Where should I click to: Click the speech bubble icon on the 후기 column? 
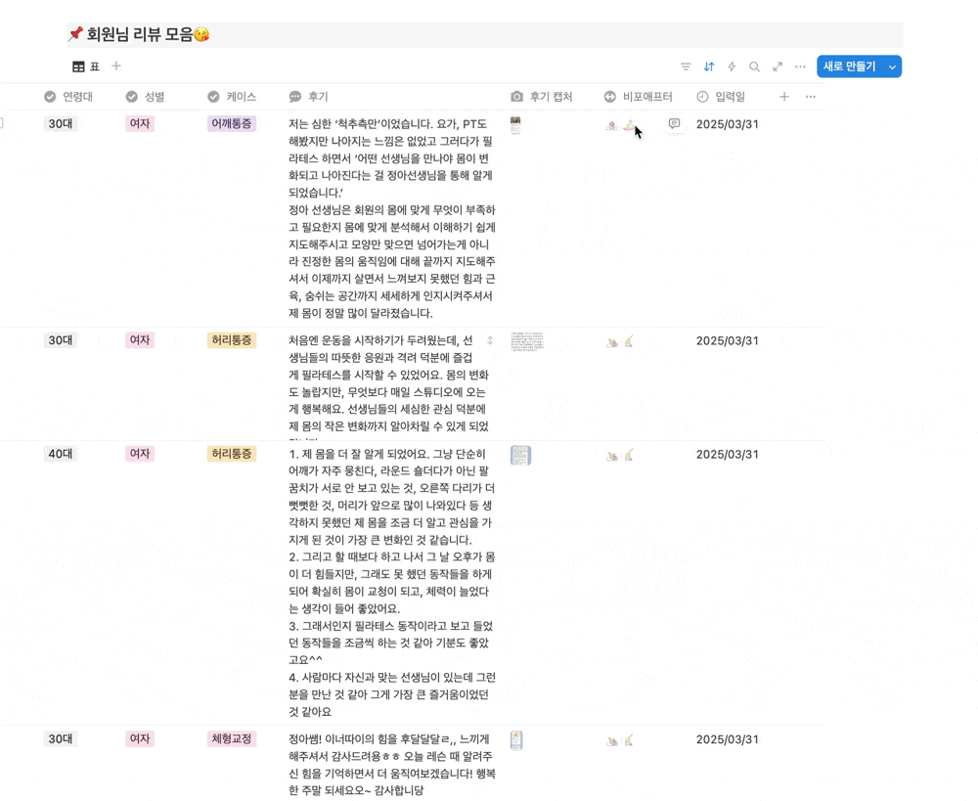coord(293,97)
